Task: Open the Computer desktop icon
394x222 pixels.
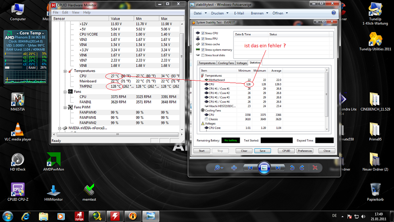Action: [18, 12]
